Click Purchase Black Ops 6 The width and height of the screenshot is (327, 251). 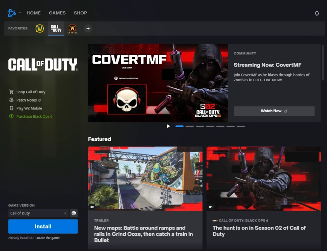click(34, 116)
